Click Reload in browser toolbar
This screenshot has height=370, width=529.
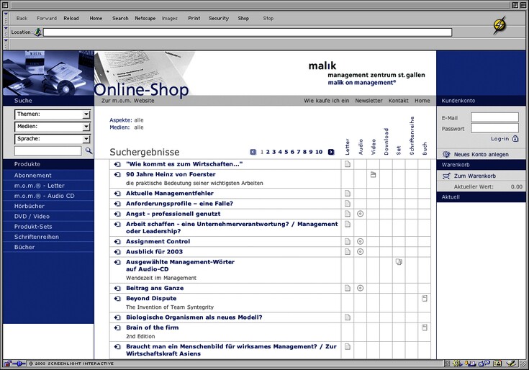pos(71,19)
